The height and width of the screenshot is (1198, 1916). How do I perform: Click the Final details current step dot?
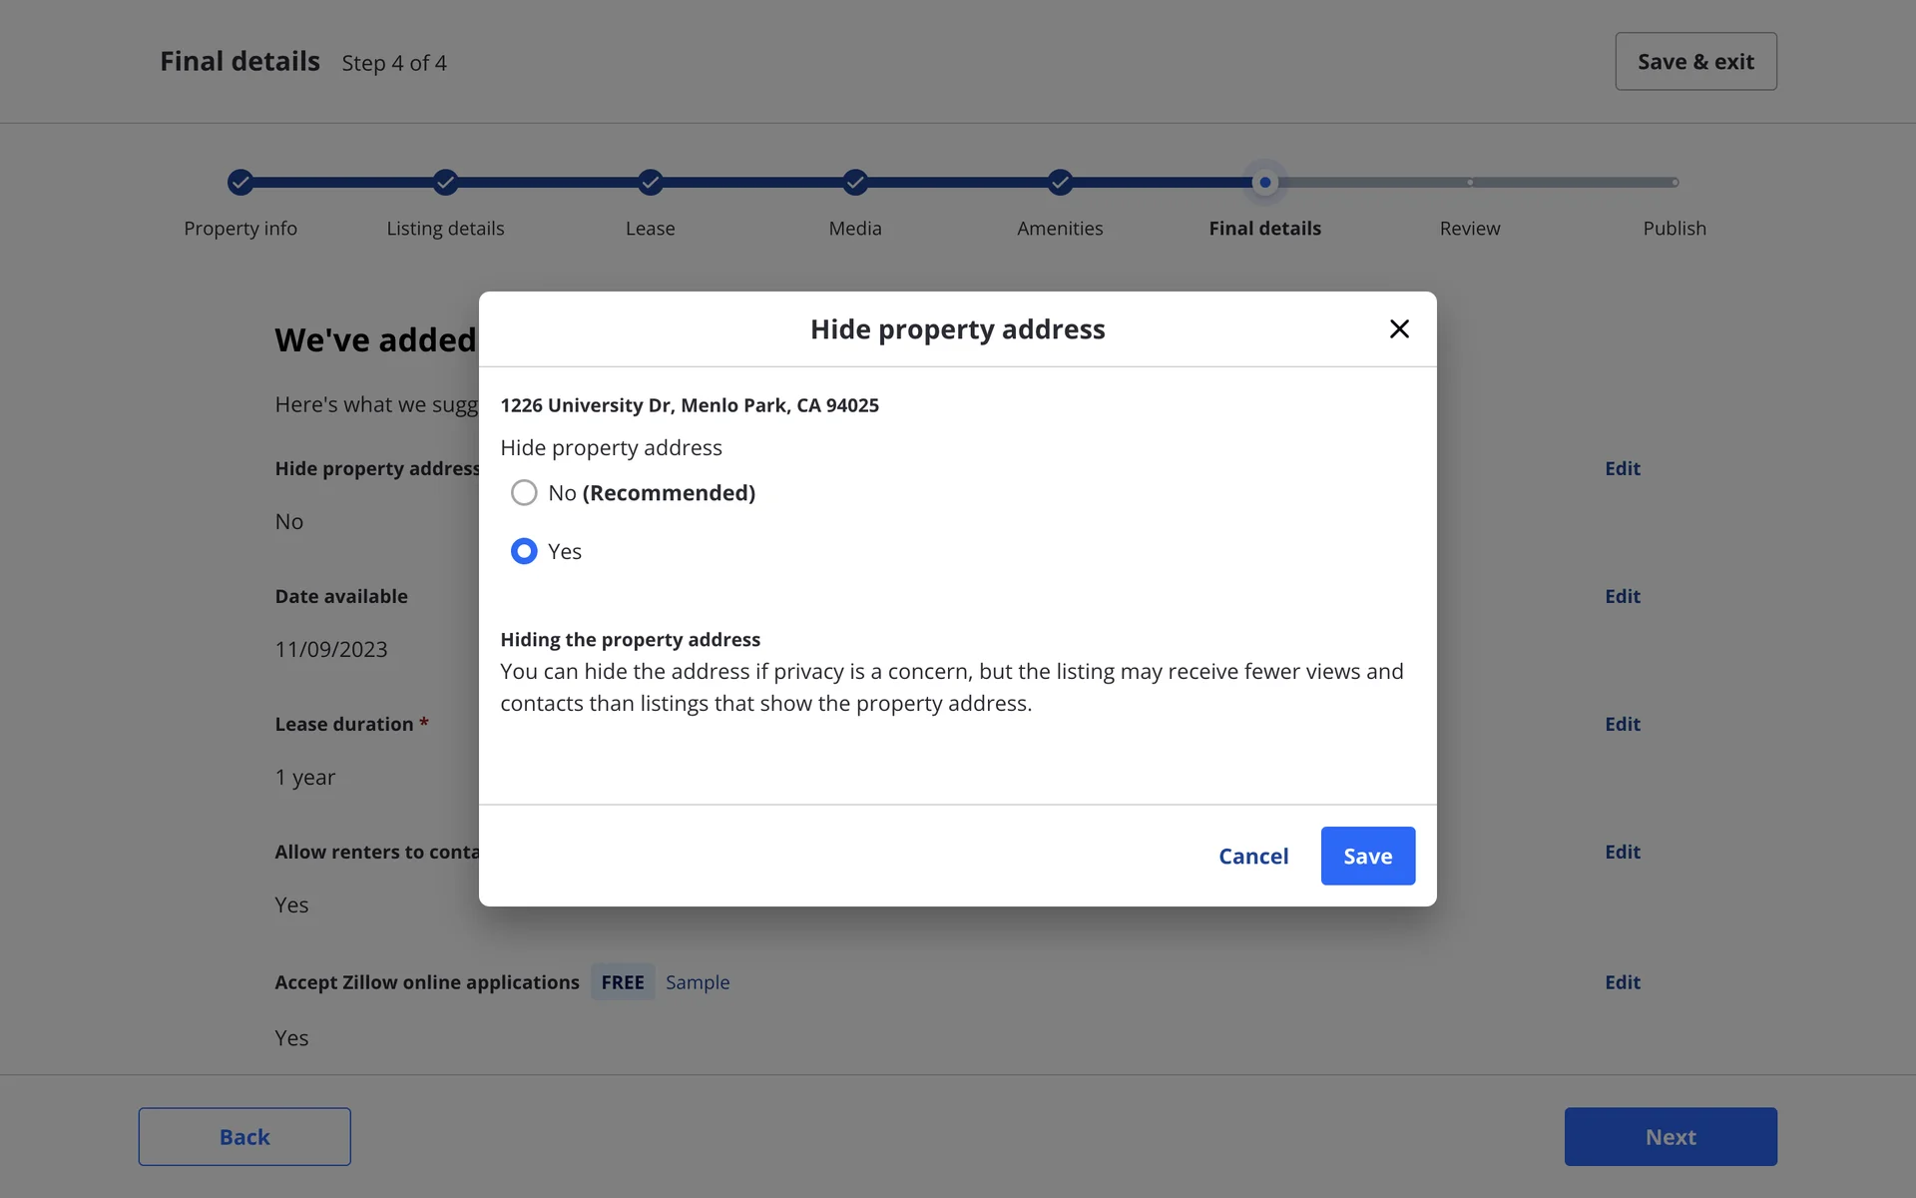click(x=1264, y=182)
